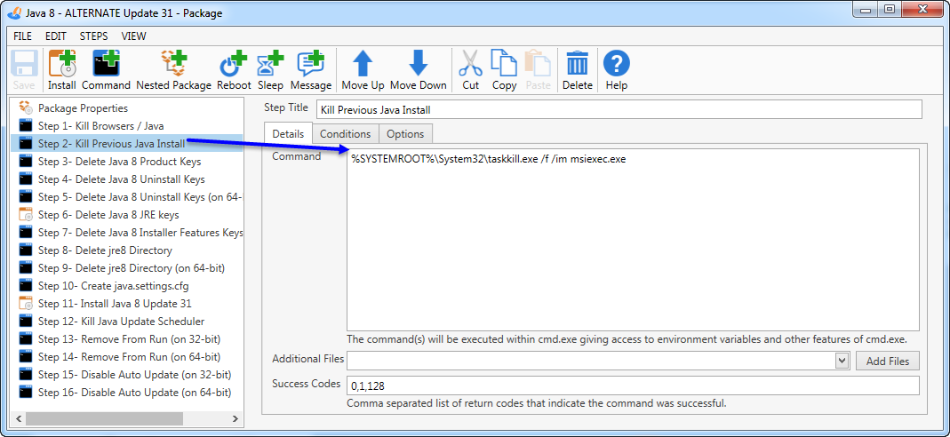Image resolution: width=950 pixels, height=437 pixels.
Task: Click the Add Files button
Action: (888, 361)
